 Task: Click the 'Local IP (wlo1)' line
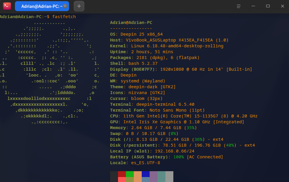(x=152, y=151)
